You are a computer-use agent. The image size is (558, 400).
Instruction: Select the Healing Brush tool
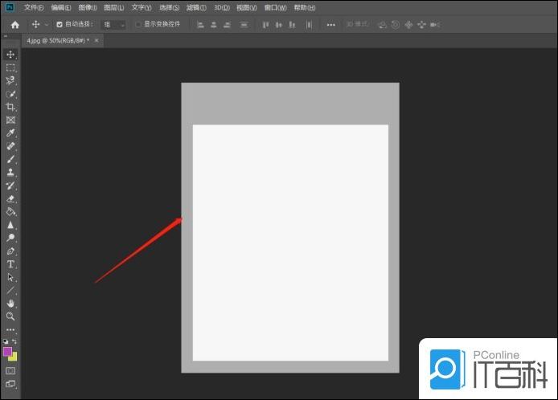point(10,145)
